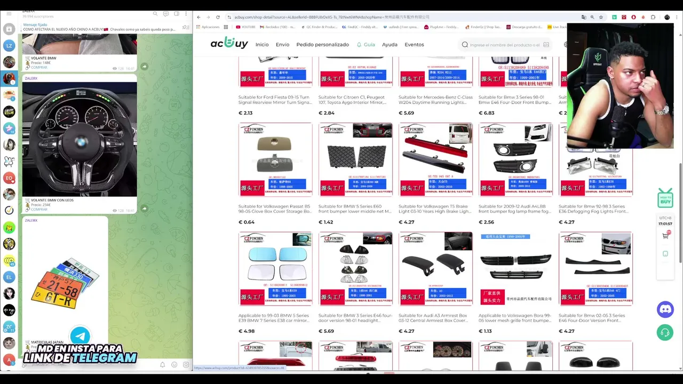Open the EL chat avatar in Telegram

(x=9, y=277)
